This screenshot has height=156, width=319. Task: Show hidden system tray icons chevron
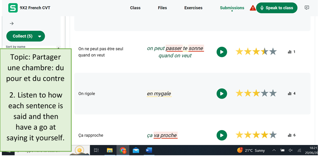(x=274, y=150)
